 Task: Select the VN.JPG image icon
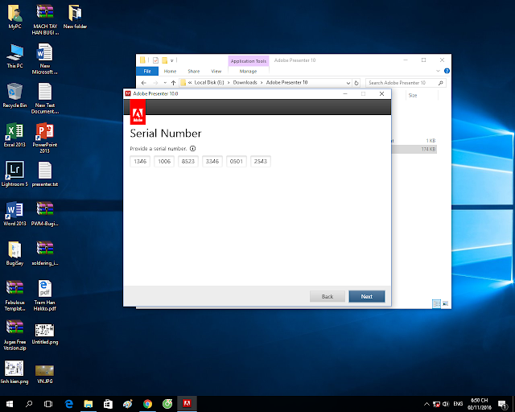click(x=45, y=370)
